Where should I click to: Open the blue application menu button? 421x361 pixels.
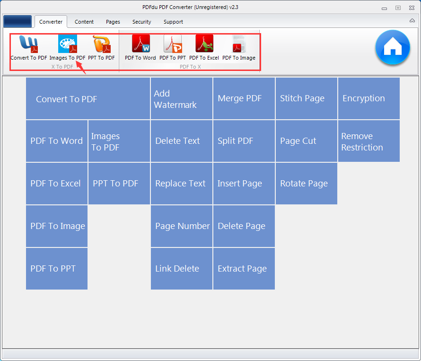[18, 21]
